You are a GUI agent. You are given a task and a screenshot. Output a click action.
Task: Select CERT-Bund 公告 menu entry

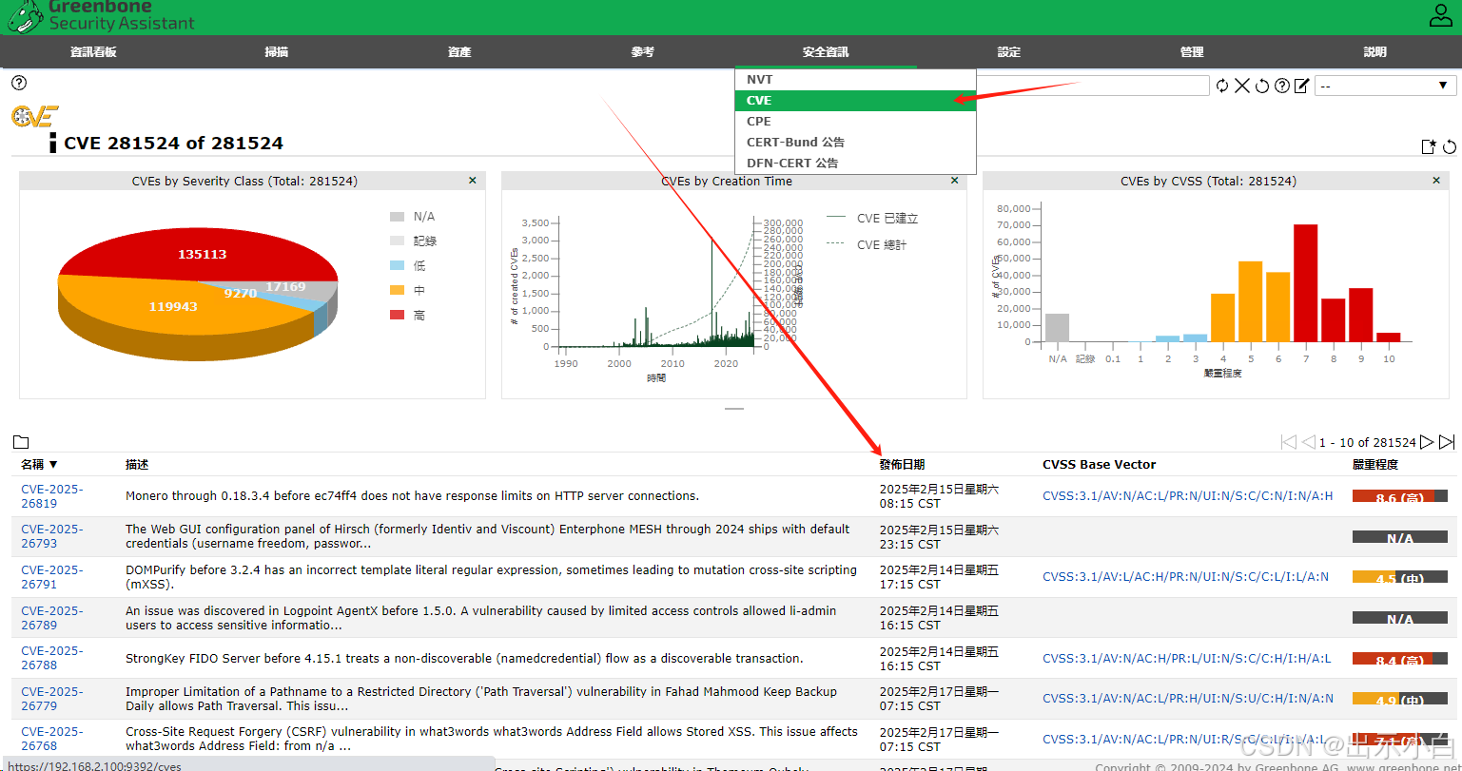[855, 143]
